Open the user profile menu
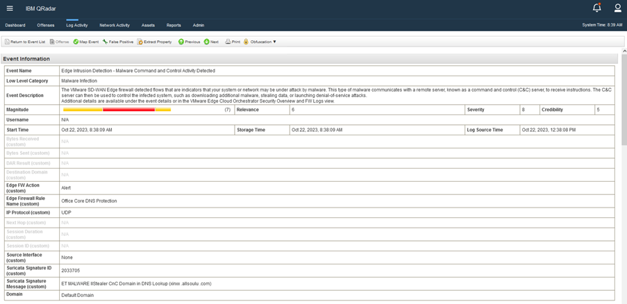 [x=617, y=8]
